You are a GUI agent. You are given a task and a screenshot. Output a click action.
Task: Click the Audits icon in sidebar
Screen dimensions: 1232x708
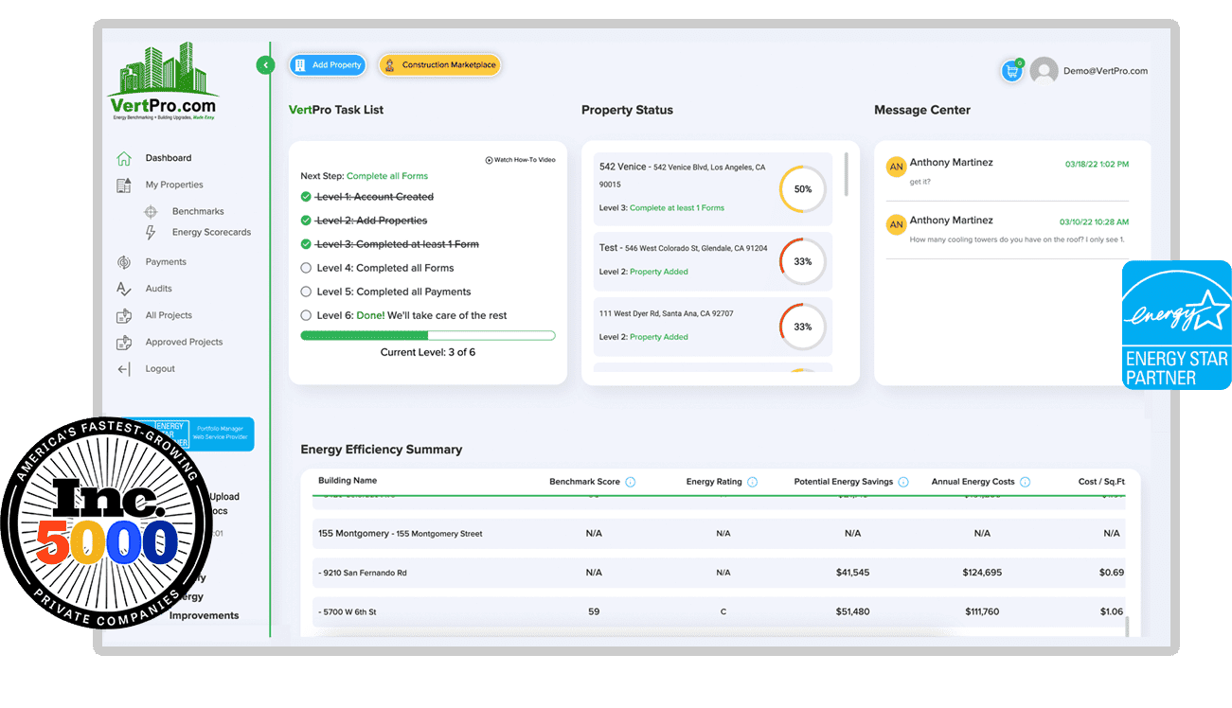point(124,288)
